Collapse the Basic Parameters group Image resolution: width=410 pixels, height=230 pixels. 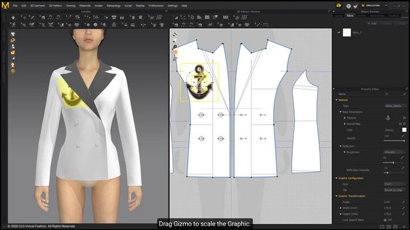click(340, 112)
